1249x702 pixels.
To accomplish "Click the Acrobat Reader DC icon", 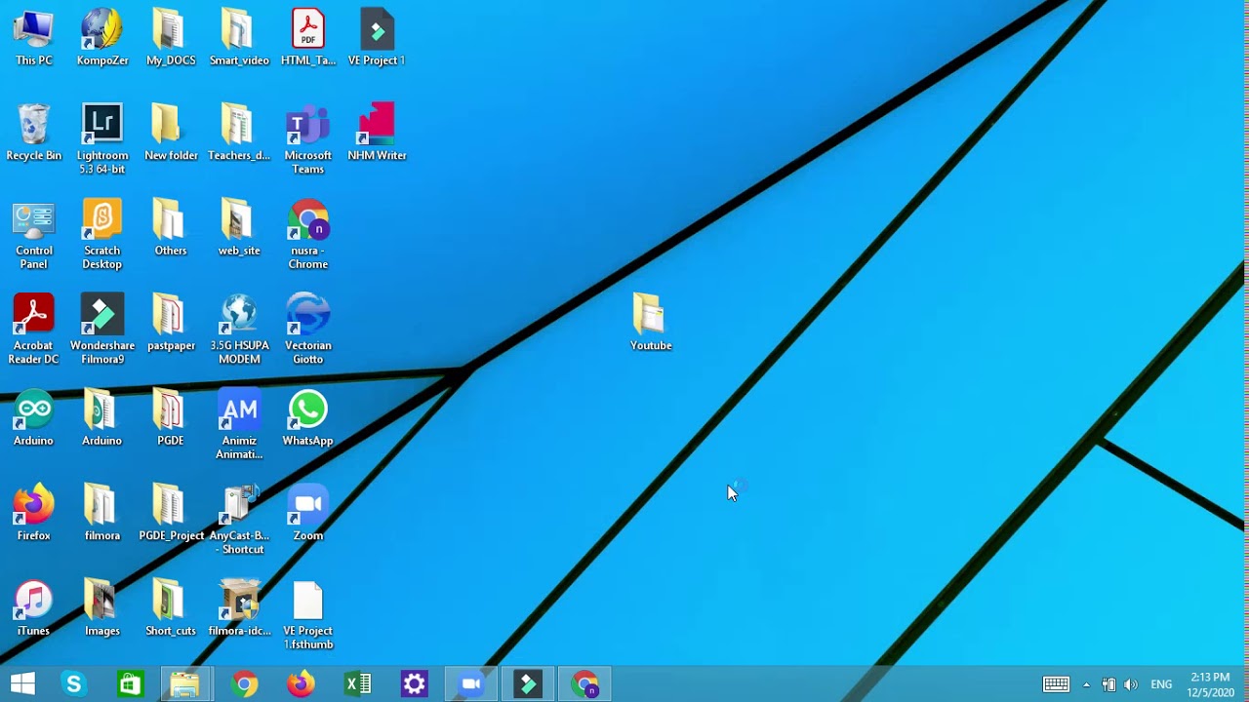I will click(34, 315).
